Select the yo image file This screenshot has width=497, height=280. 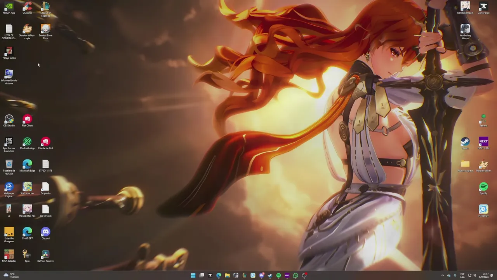[x=9, y=211]
